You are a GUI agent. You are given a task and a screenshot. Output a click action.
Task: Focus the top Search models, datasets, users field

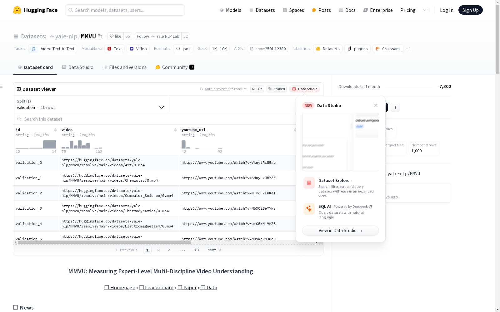(125, 10)
